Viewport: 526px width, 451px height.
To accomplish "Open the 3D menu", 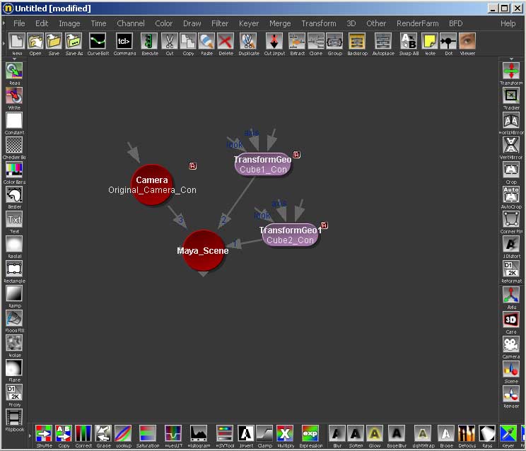I will tap(351, 23).
